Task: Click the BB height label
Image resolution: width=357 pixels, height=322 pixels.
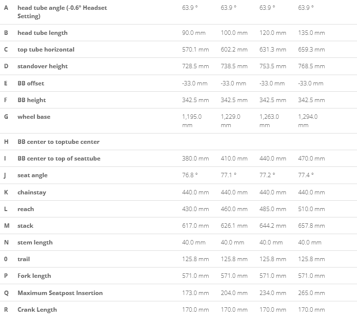Action: 31,100
